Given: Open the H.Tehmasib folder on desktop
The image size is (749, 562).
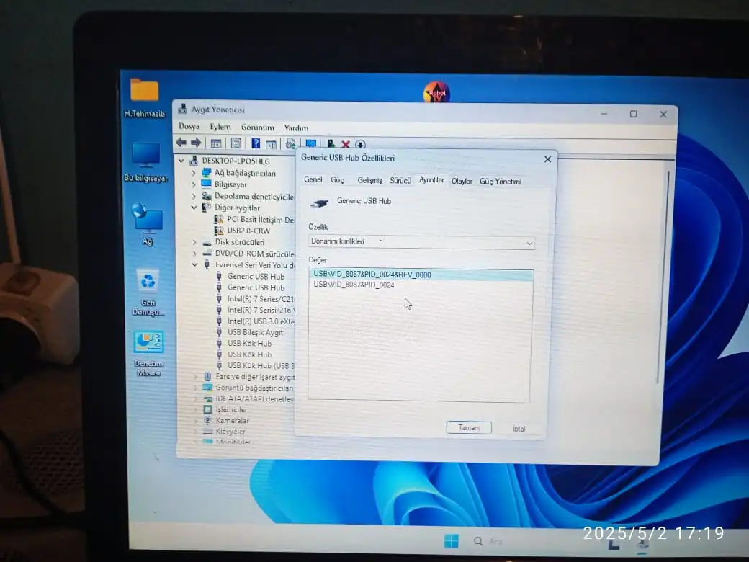Looking at the screenshot, I should (144, 97).
